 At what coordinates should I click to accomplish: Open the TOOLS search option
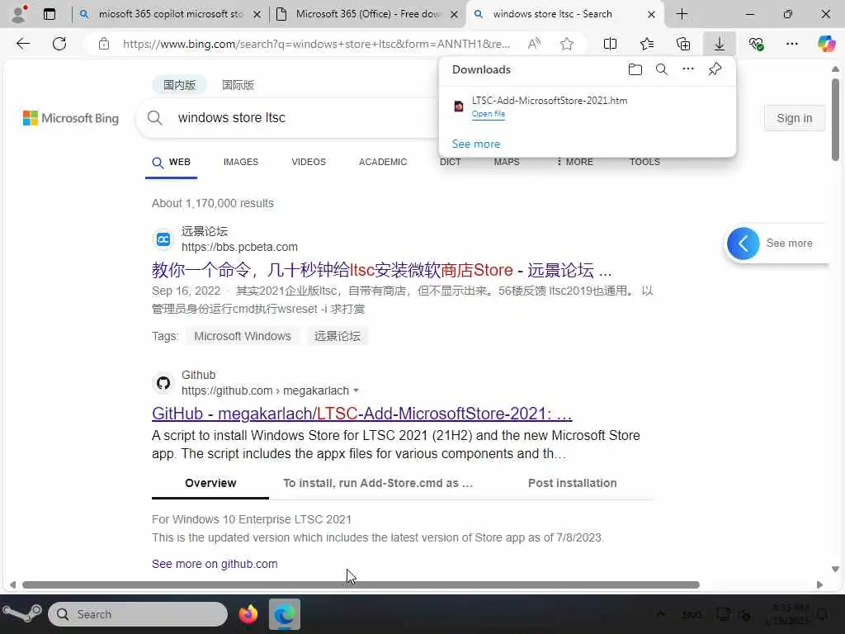(x=644, y=162)
